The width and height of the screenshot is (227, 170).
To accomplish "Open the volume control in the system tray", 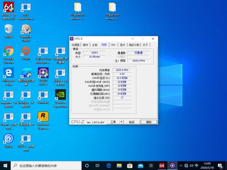I will tap(192, 165).
